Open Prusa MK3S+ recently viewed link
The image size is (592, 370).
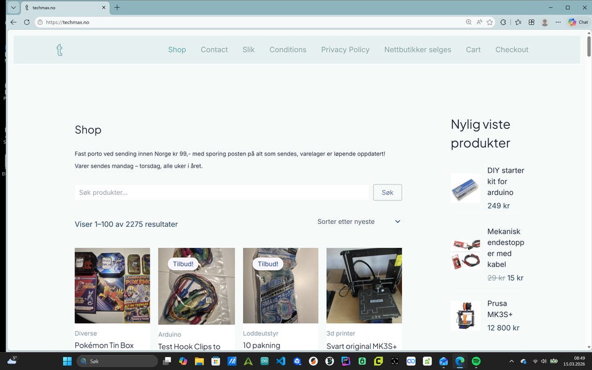500,309
